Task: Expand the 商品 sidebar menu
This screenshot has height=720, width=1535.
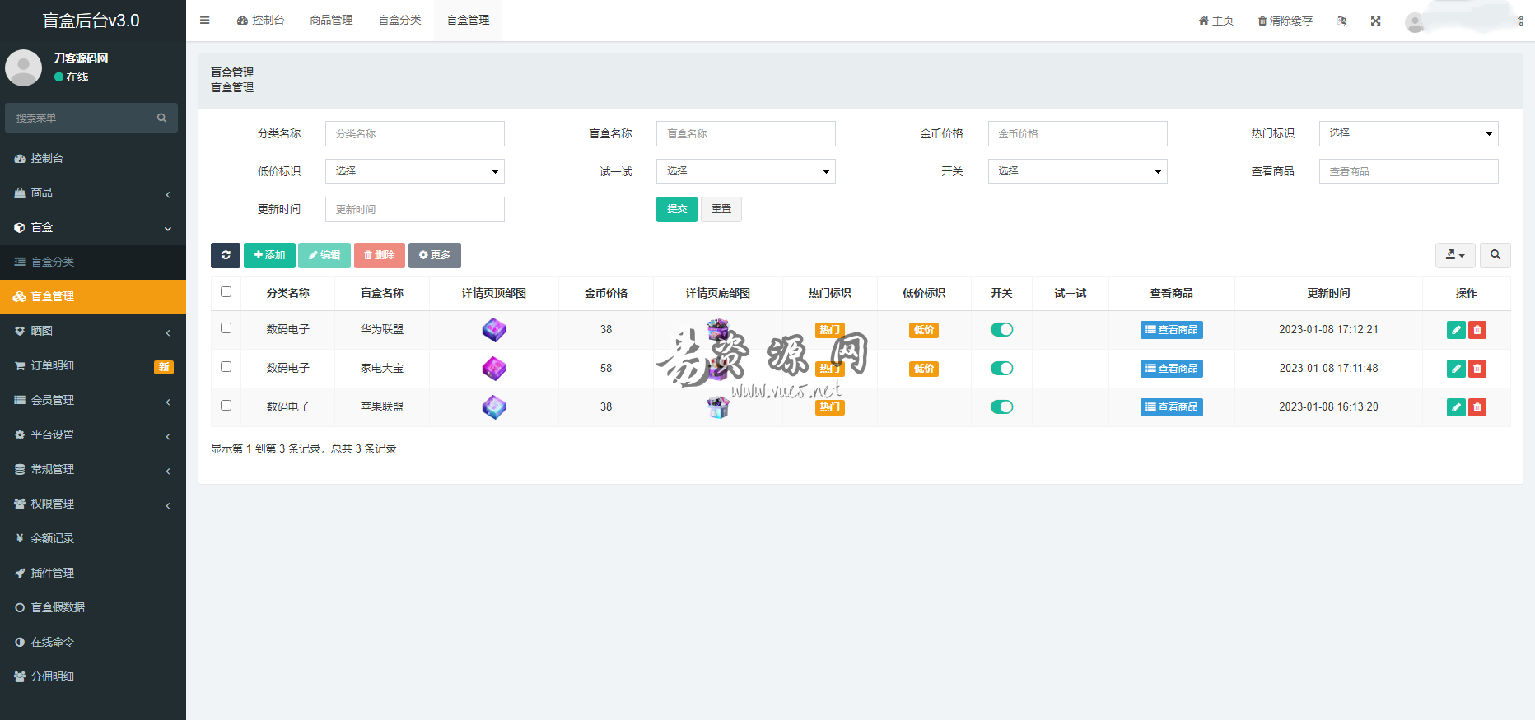Action: [93, 193]
